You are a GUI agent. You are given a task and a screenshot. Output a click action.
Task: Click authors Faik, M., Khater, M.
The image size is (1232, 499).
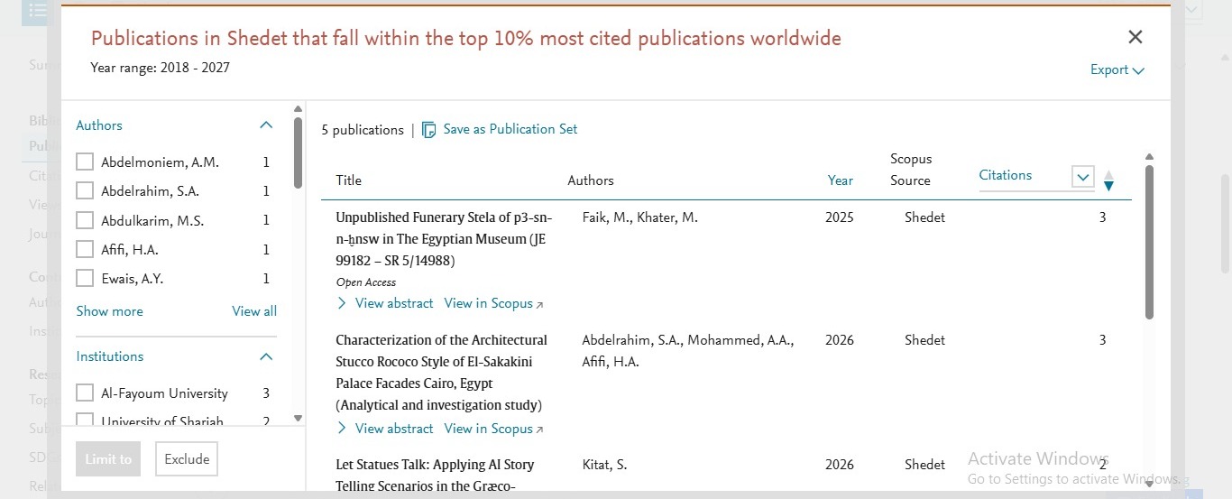(639, 217)
